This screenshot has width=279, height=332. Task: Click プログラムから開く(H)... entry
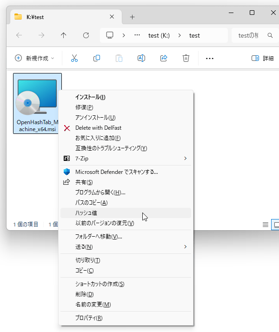[x=126, y=193]
